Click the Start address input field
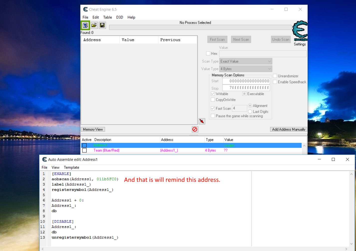The width and height of the screenshot is (356, 251). pyautogui.click(x=246, y=81)
